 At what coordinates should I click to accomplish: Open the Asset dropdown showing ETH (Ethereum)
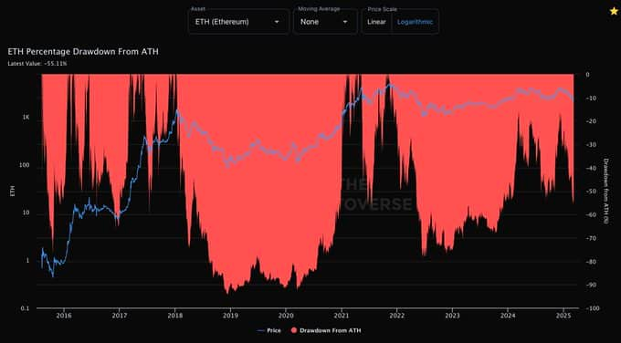click(x=239, y=22)
